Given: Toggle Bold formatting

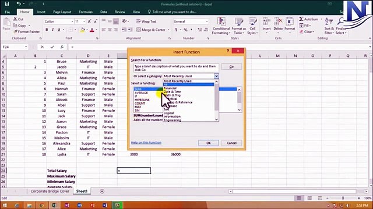Looking at the screenshot, I should click(47, 30).
